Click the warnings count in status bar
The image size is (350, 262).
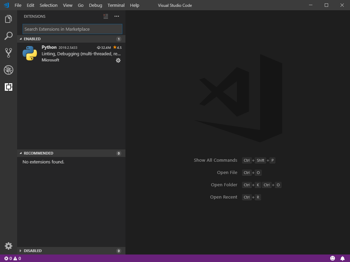tap(17, 259)
